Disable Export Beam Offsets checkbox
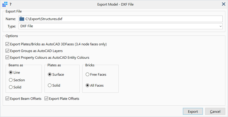This screenshot has height=117, width=228. click(7, 99)
